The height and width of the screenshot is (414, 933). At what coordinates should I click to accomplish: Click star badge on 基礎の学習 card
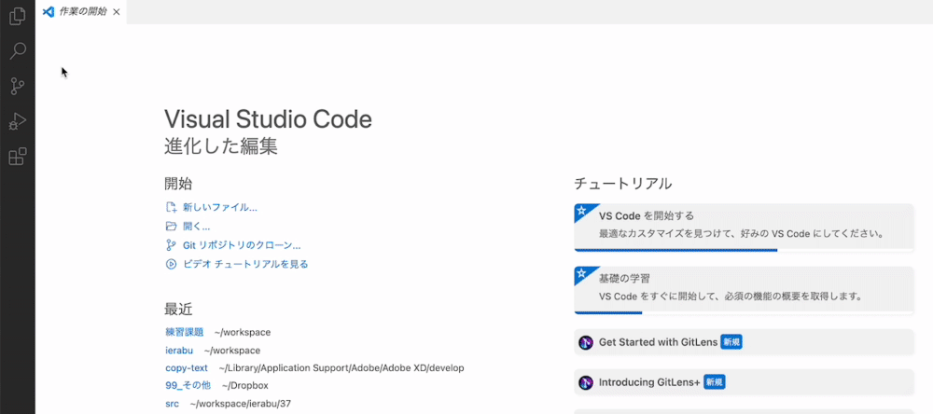[x=581, y=273]
